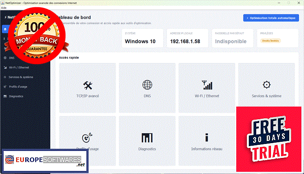Click Optimisation totale automatique button
The width and height of the screenshot is (304, 174).
[271, 18]
